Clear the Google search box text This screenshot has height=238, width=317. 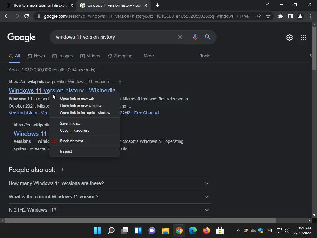coord(180,37)
